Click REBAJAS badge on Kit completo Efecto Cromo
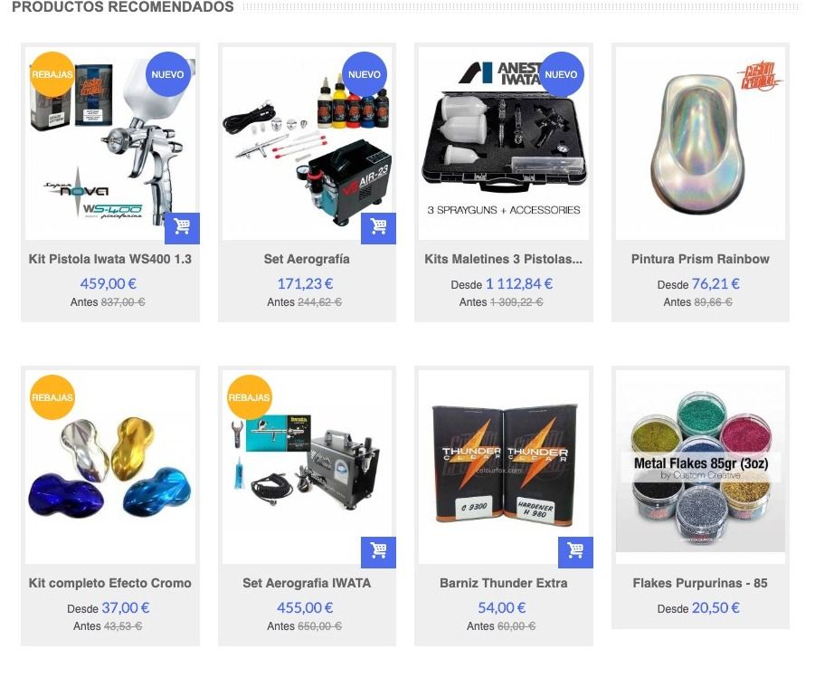This screenshot has height=687, width=815. click(x=52, y=397)
